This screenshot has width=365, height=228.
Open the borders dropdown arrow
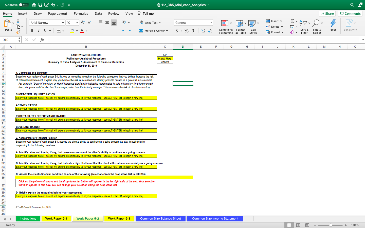click(63, 31)
